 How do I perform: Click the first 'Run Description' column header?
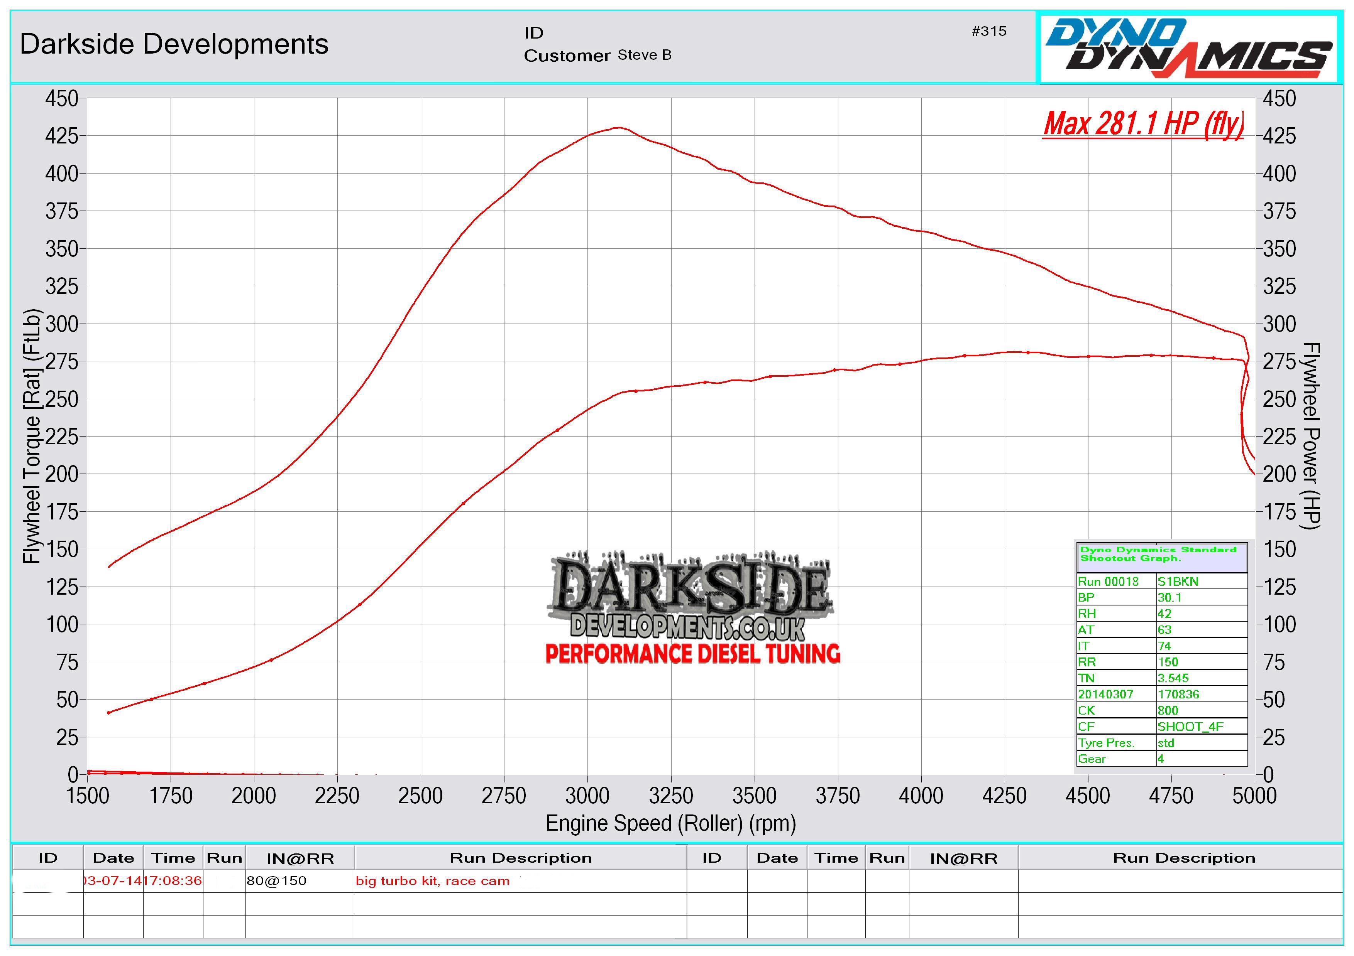coord(521,858)
